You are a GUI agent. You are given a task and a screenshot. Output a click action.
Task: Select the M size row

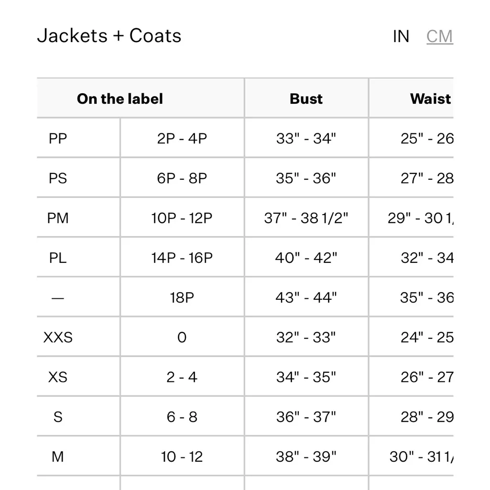click(58, 456)
